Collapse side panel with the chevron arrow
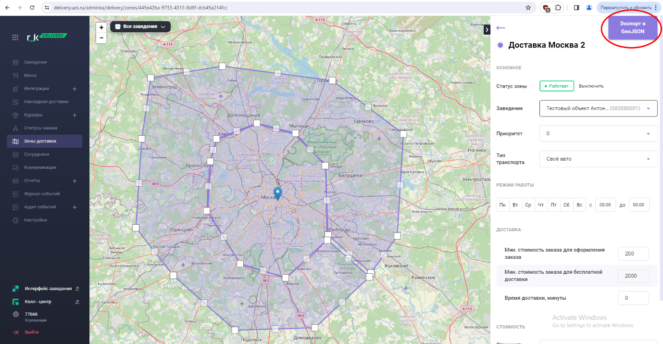 [487, 30]
